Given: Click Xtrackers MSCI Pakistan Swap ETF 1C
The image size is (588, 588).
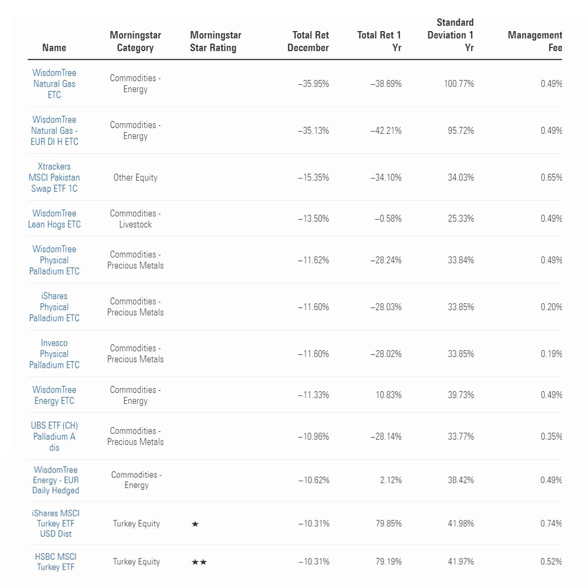Looking at the screenshot, I should click(54, 177).
